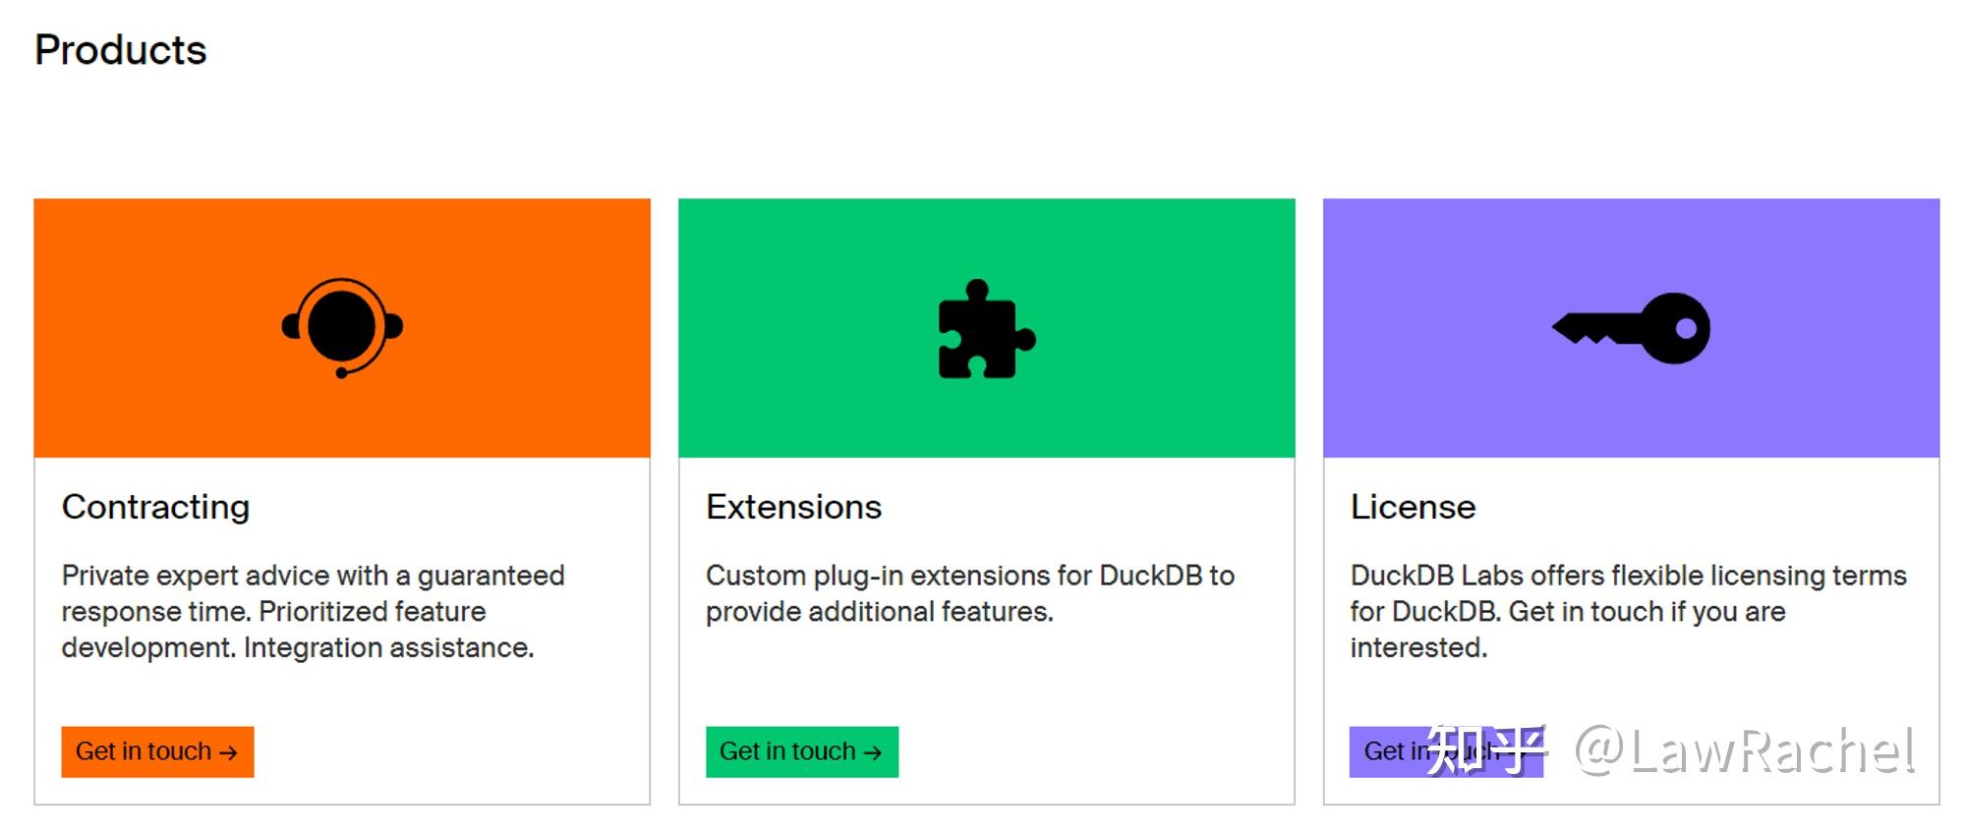Select the Contracting card title
1966x831 pixels.
155,507
